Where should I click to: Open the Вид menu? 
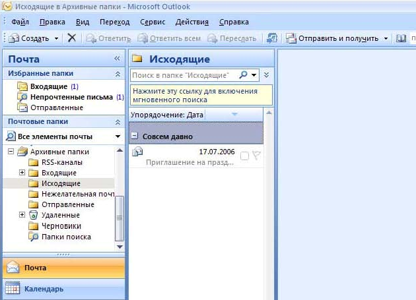pos(83,22)
